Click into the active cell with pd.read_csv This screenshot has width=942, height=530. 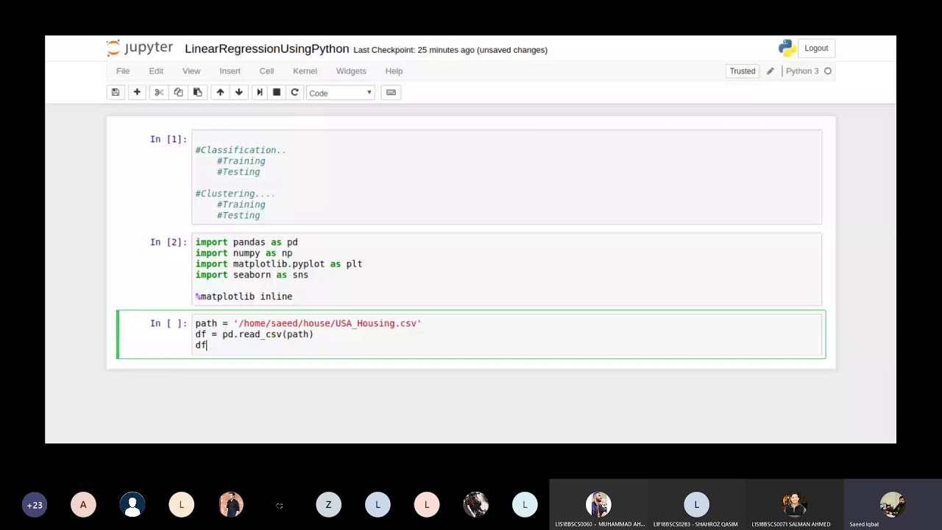click(x=506, y=334)
